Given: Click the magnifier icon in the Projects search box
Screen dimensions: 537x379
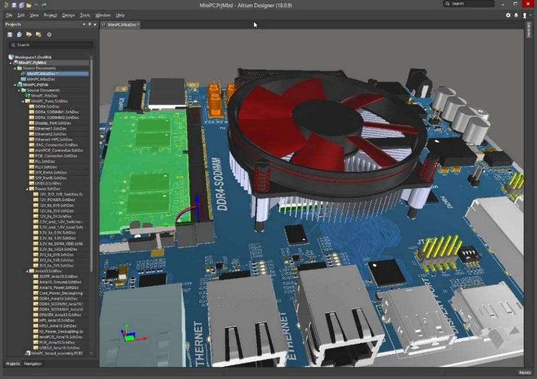Looking at the screenshot, I should click(13, 45).
